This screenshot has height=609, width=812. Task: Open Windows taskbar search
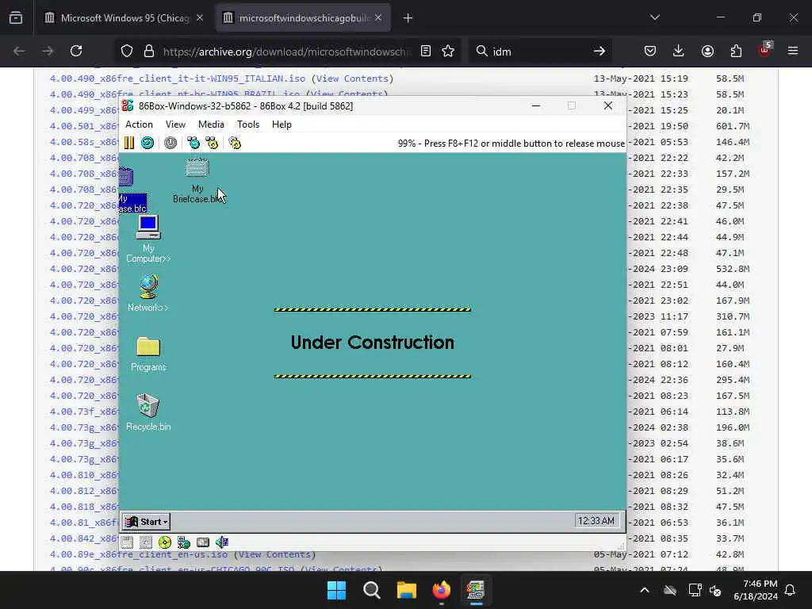click(371, 590)
